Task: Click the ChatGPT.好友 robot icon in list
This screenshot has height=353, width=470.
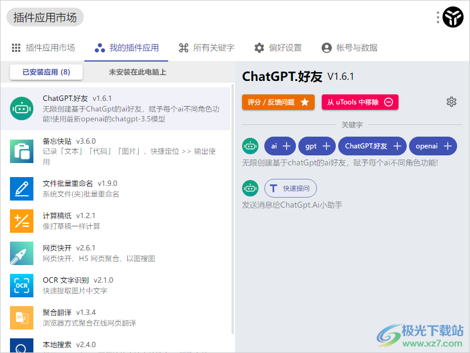Action: click(22, 108)
